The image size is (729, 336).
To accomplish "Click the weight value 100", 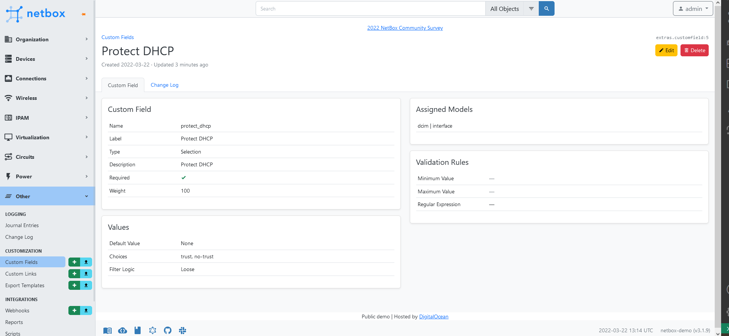I will click(185, 191).
